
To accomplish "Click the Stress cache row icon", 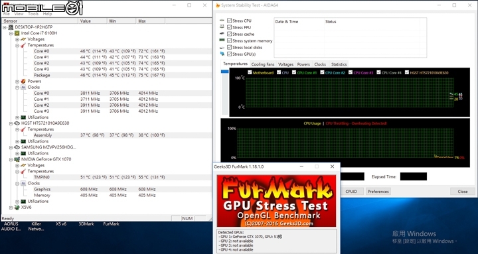I will [222, 34].
